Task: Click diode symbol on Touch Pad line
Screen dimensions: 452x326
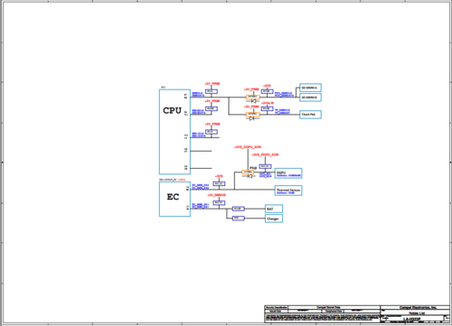Action: (252, 118)
